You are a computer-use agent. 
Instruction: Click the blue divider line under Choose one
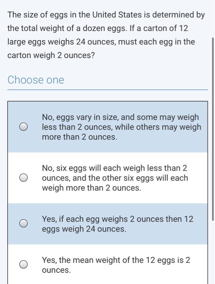pyautogui.click(x=107, y=90)
